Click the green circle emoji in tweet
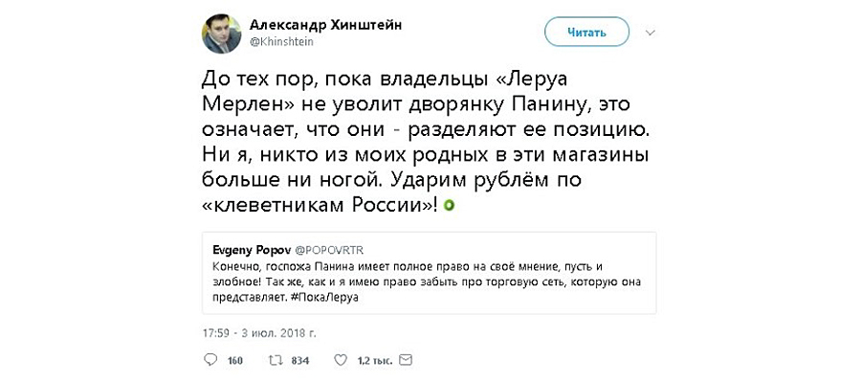Screen dimensions: 861x383 449,206
